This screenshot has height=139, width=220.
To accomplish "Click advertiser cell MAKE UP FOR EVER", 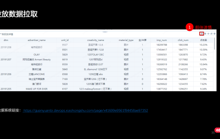I will coord(37,89).
